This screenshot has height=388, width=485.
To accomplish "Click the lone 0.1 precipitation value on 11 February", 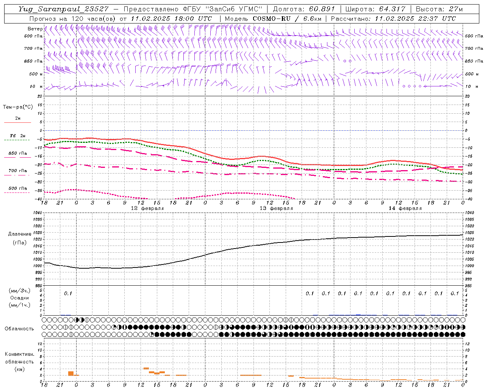I will [68, 293].
